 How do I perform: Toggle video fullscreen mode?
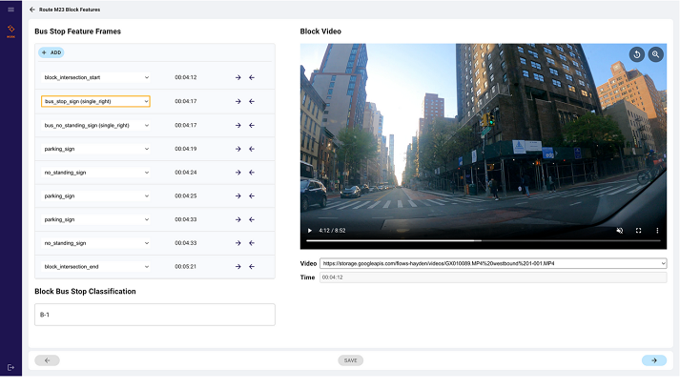[638, 231]
